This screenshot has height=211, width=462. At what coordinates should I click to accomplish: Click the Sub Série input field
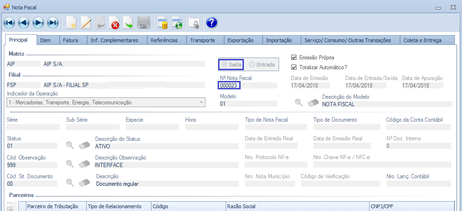click(x=93, y=127)
